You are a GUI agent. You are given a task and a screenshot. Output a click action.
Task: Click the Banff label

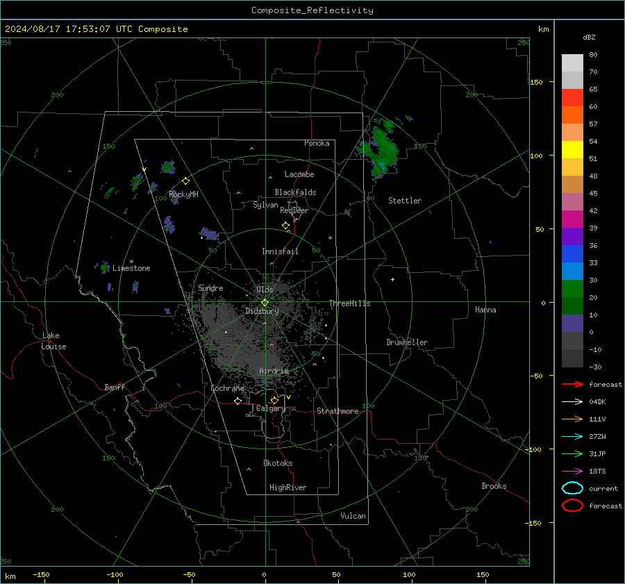click(115, 387)
